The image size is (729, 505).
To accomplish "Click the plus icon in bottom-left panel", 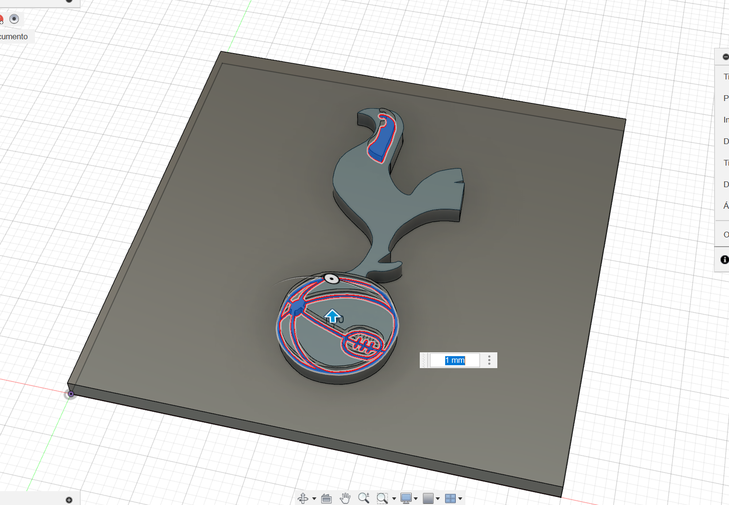I will 69,500.
